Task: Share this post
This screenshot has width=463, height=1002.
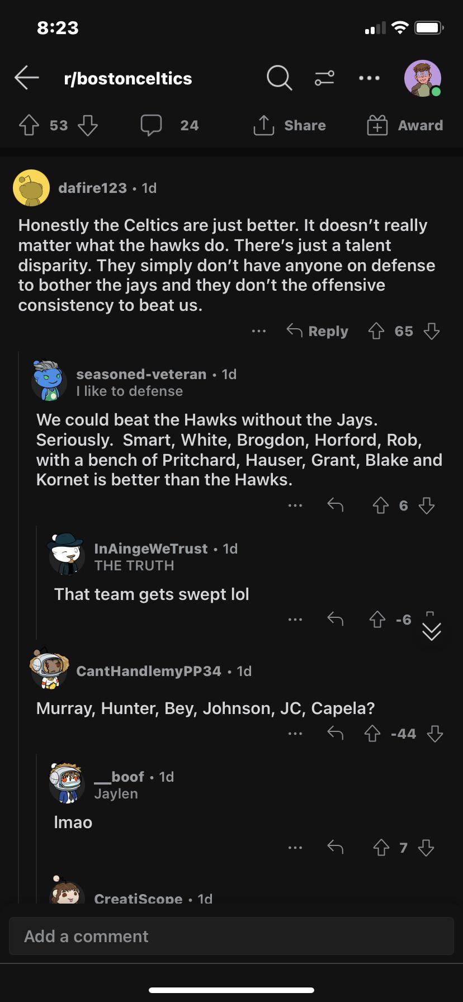Action: (289, 125)
